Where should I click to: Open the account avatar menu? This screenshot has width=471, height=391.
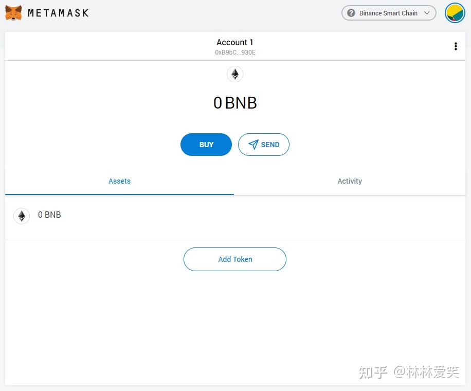click(x=455, y=13)
